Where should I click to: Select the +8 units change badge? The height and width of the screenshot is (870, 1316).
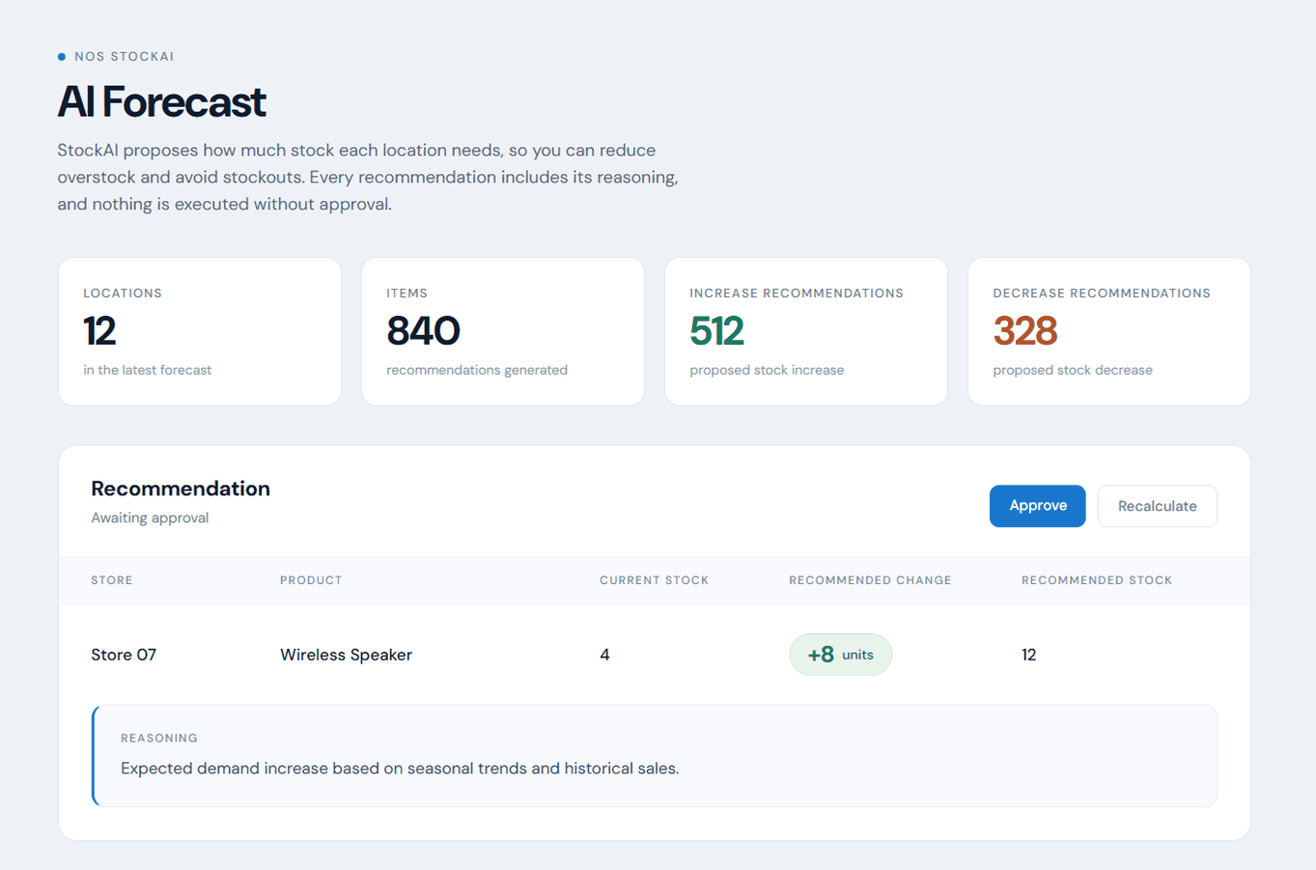click(840, 655)
